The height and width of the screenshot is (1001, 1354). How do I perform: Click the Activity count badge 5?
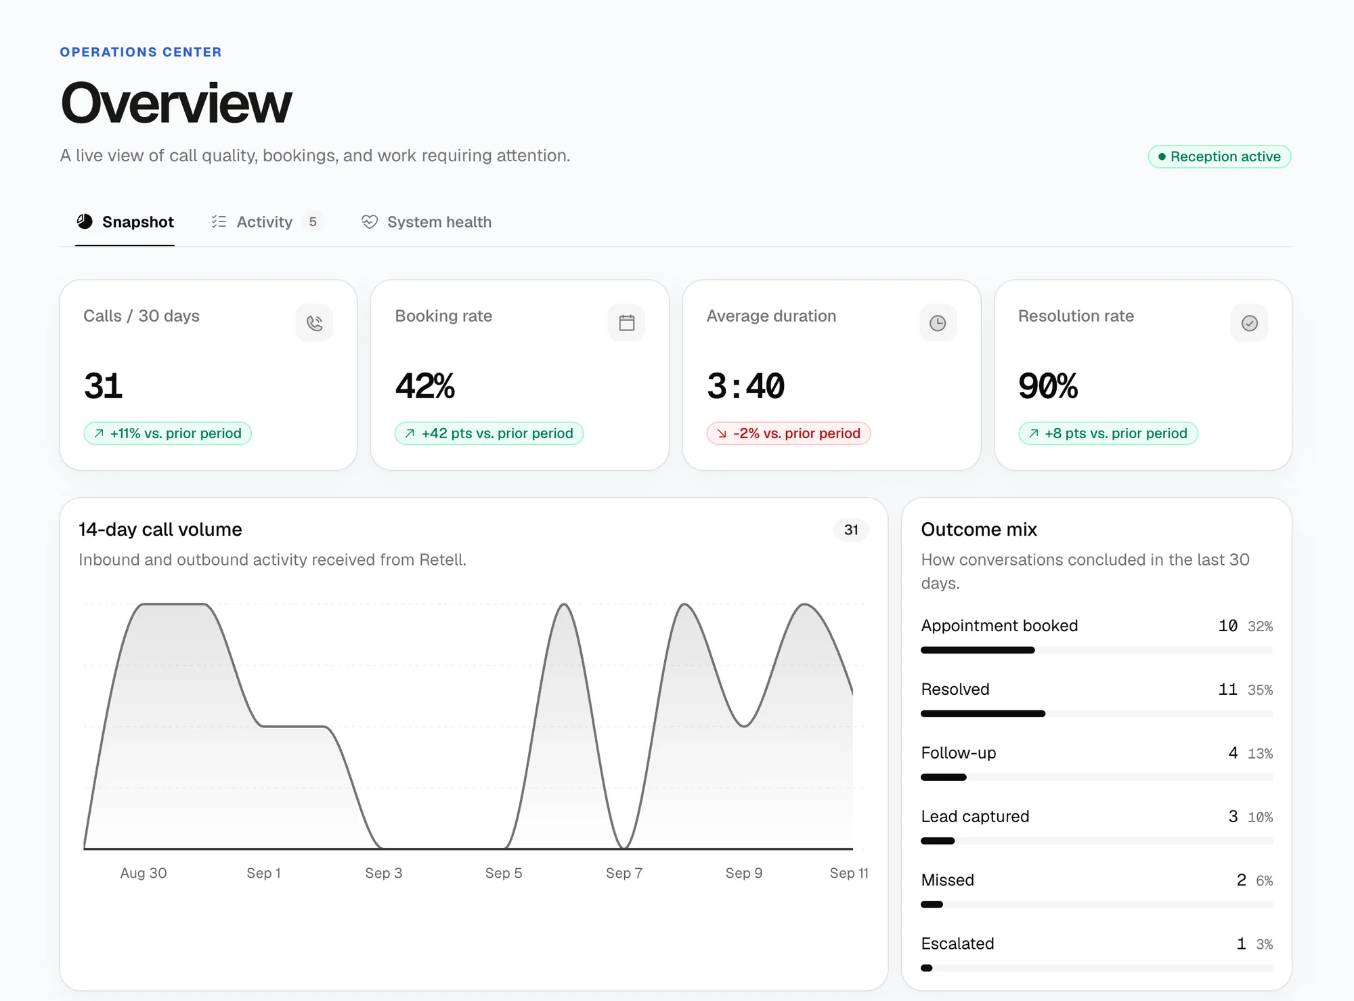coord(312,221)
